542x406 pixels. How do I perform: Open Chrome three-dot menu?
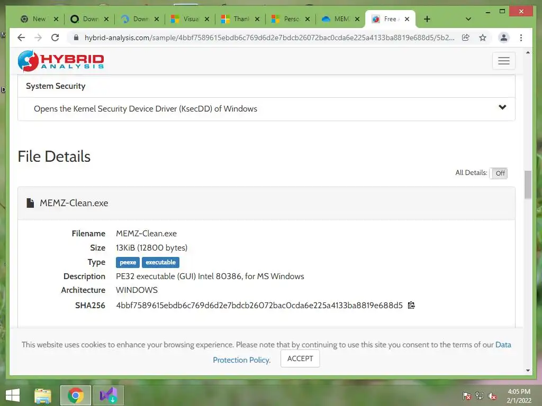tap(521, 38)
